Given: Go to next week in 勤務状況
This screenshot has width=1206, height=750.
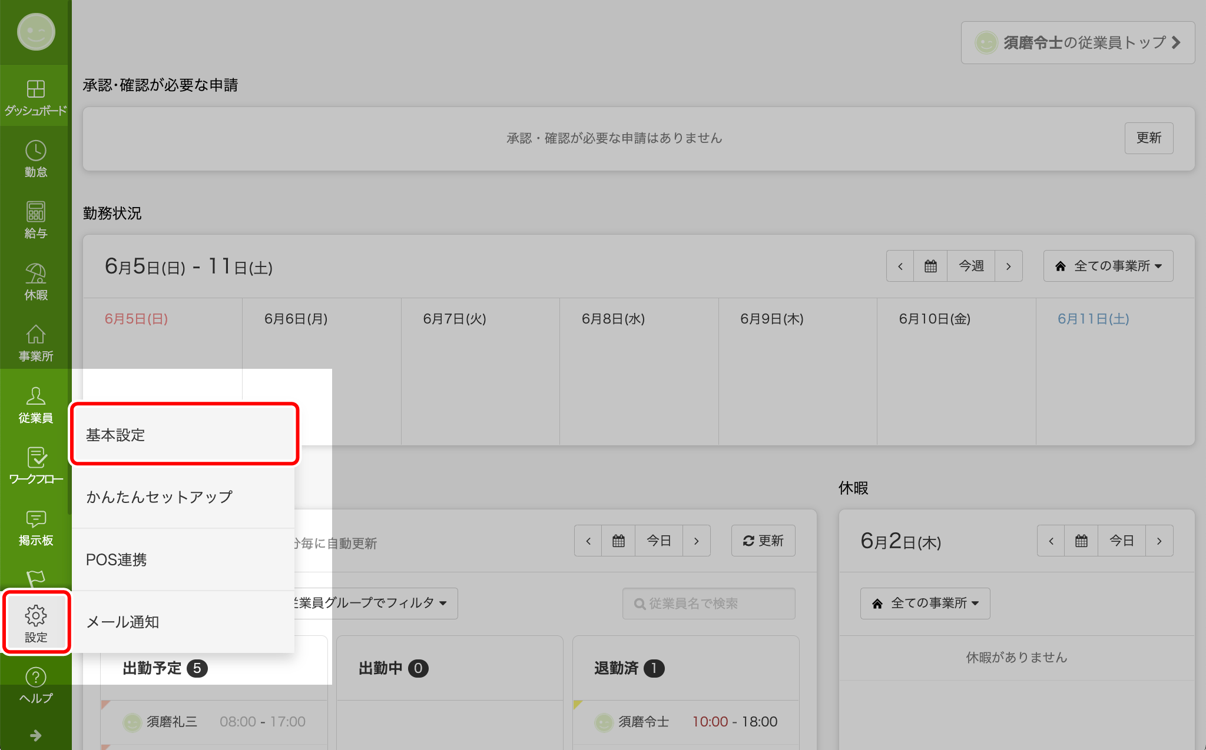Looking at the screenshot, I should click(x=1009, y=266).
